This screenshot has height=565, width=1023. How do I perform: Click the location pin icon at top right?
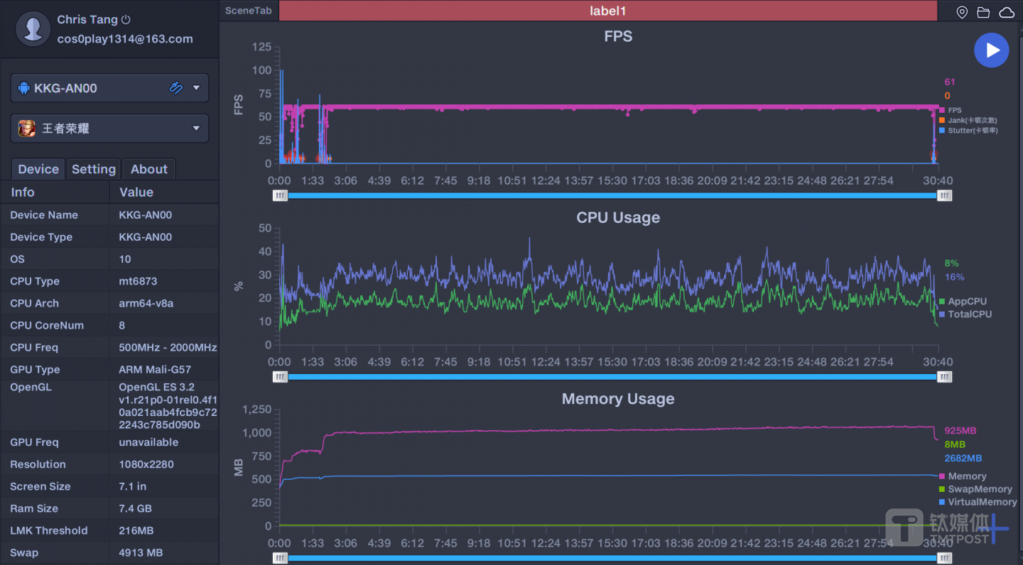[962, 12]
